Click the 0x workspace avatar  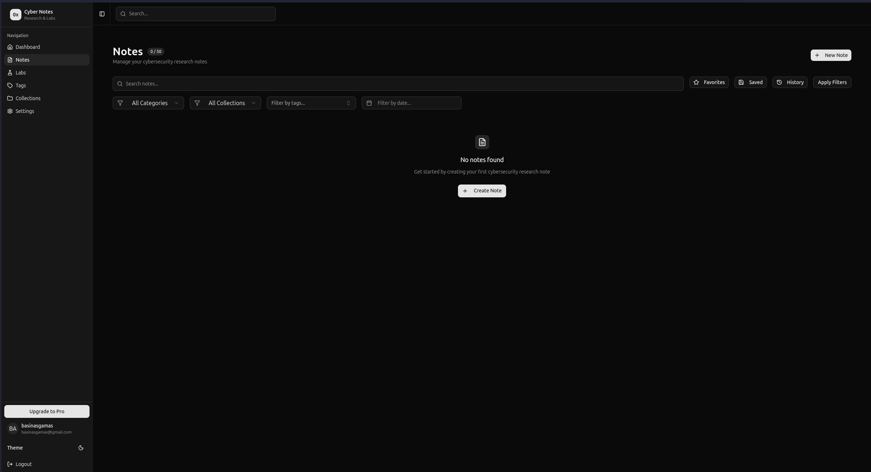click(x=15, y=14)
